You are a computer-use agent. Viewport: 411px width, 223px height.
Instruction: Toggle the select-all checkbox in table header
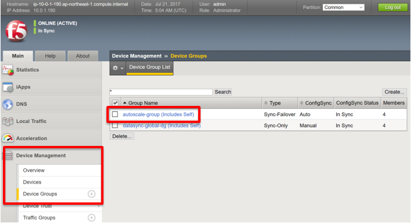point(115,103)
